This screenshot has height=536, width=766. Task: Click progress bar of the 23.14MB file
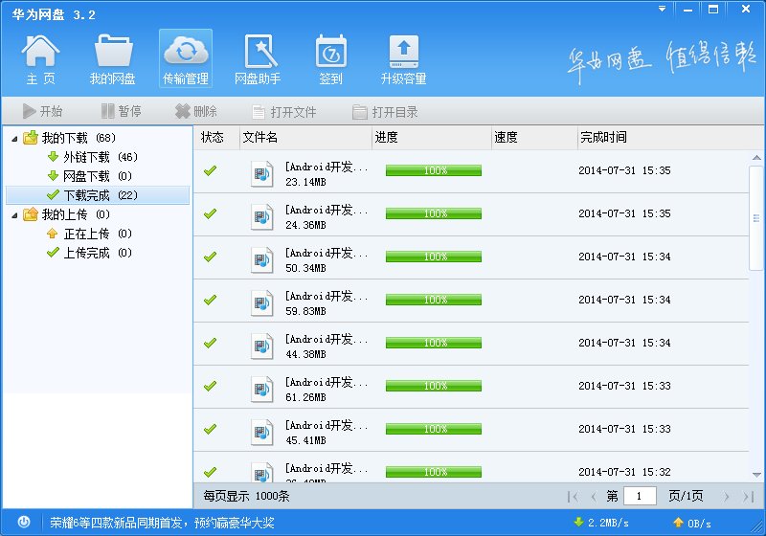(434, 170)
